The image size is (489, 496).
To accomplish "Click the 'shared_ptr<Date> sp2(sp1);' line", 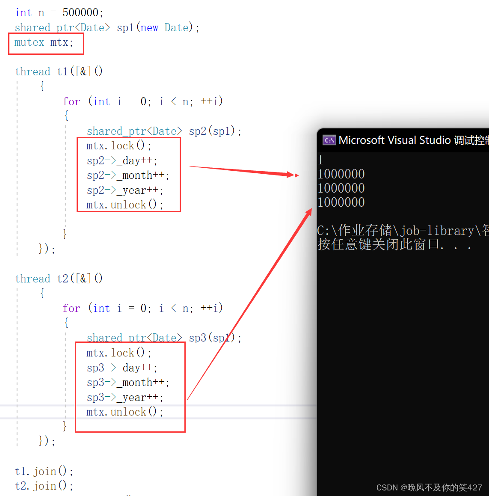I will 164,131.
